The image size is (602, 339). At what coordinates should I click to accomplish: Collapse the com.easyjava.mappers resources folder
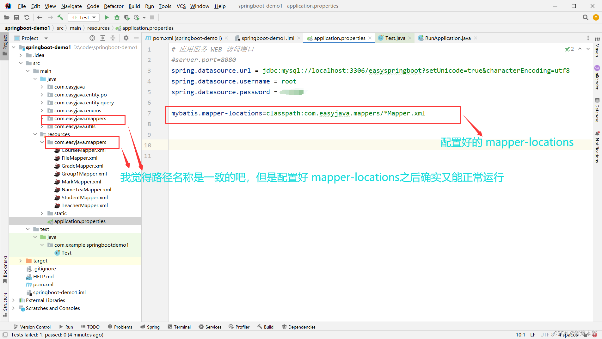pos(42,142)
